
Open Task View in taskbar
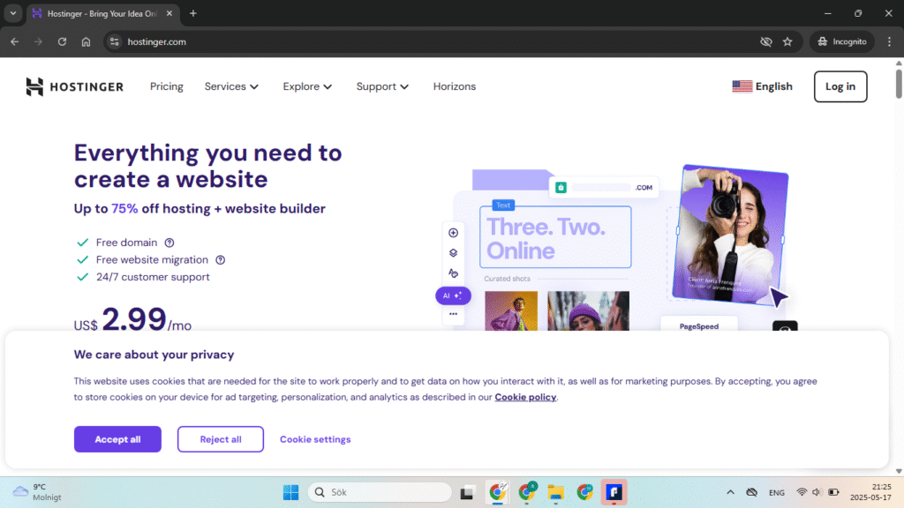(x=467, y=492)
